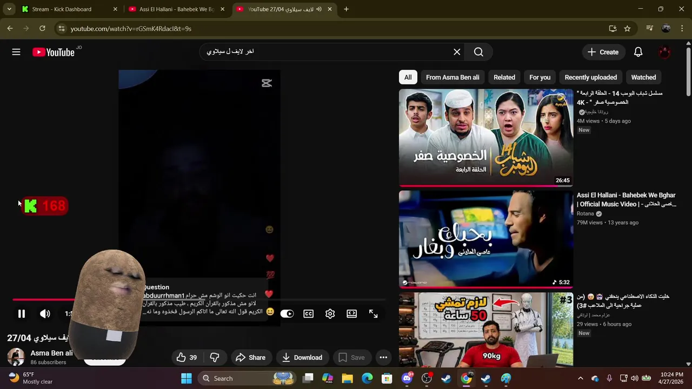Select the All filter chip
692x389 pixels.
[408, 77]
